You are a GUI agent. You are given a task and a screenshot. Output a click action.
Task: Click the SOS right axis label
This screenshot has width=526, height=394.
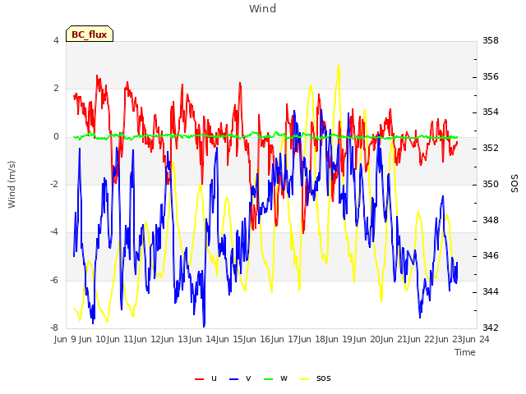514,184
